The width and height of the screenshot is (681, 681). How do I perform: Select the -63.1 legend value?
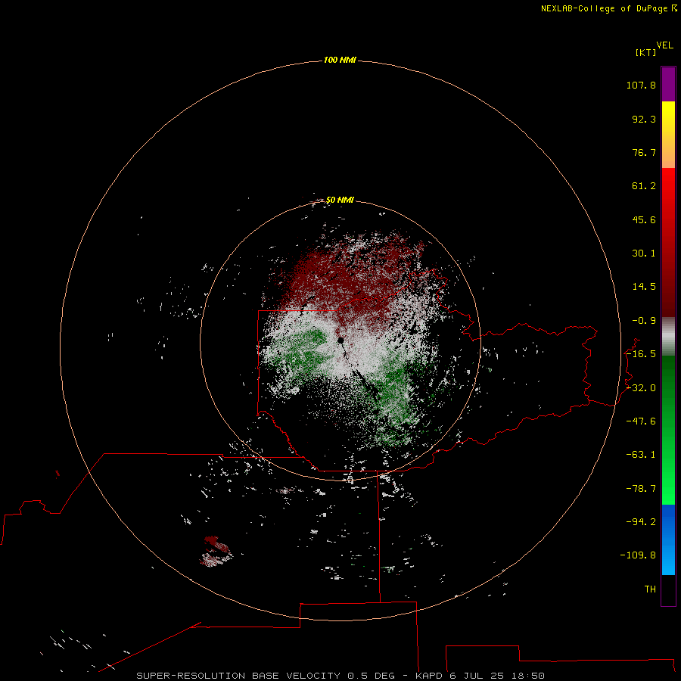(641, 455)
